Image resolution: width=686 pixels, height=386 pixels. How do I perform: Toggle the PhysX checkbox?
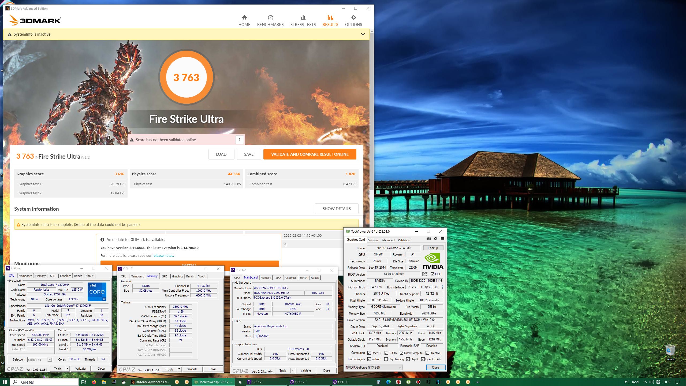coord(408,359)
